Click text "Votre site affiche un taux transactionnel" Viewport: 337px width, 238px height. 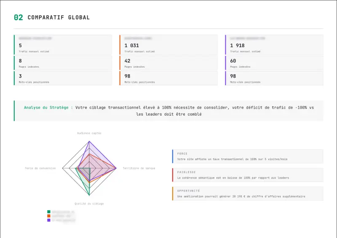coord(210,159)
